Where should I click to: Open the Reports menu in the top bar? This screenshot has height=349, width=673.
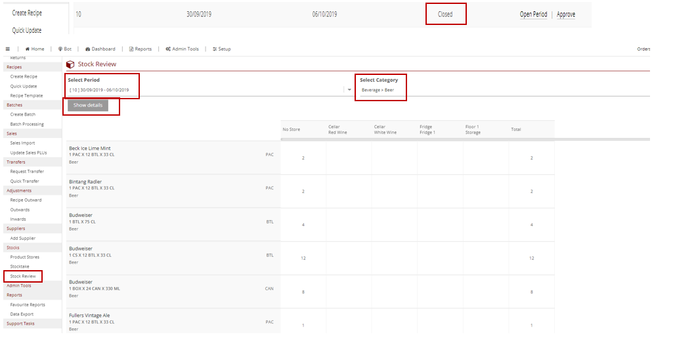pyautogui.click(x=141, y=49)
